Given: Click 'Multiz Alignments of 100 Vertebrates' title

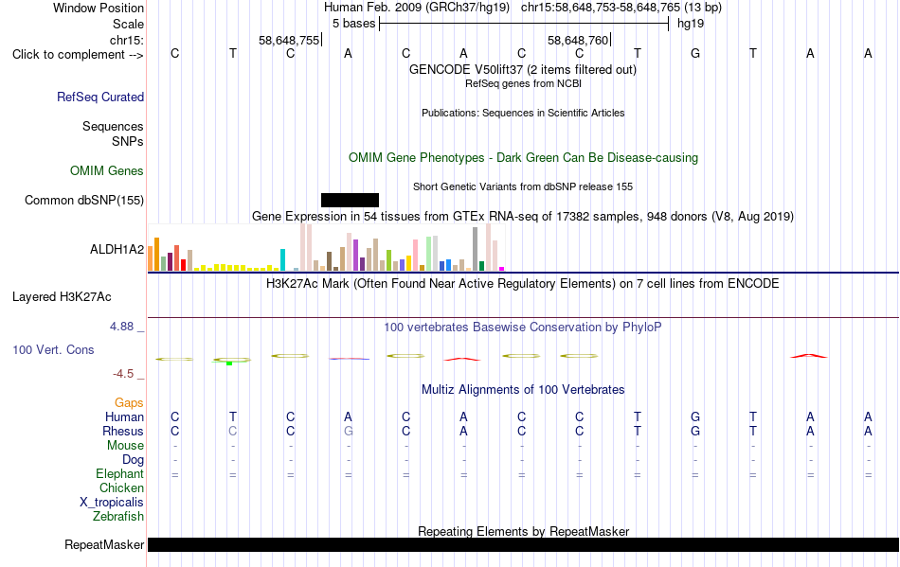Looking at the screenshot, I should (x=523, y=389).
